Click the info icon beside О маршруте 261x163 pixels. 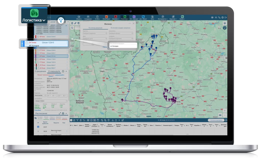tap(63, 71)
